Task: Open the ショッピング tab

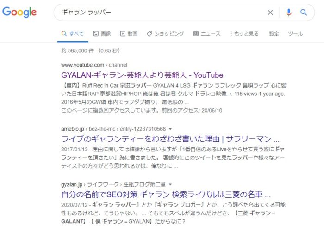Action: pyautogui.click(x=165, y=34)
